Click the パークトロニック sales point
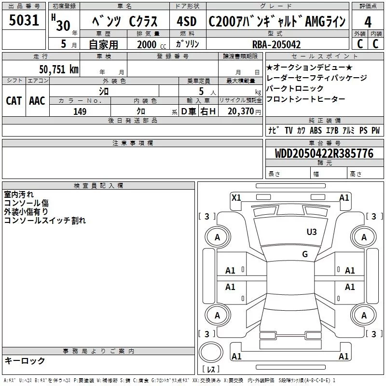This screenshot has width=386, height=386. pyautogui.click(x=295, y=88)
